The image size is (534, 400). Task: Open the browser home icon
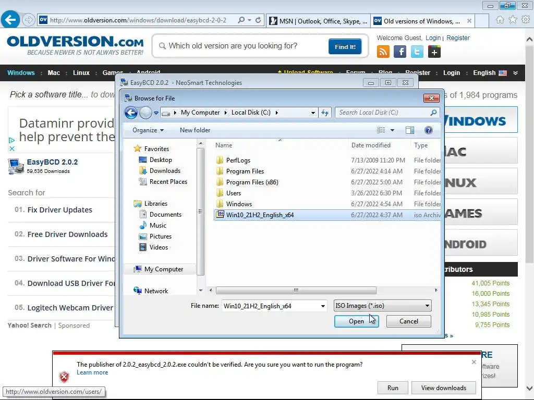(500, 20)
